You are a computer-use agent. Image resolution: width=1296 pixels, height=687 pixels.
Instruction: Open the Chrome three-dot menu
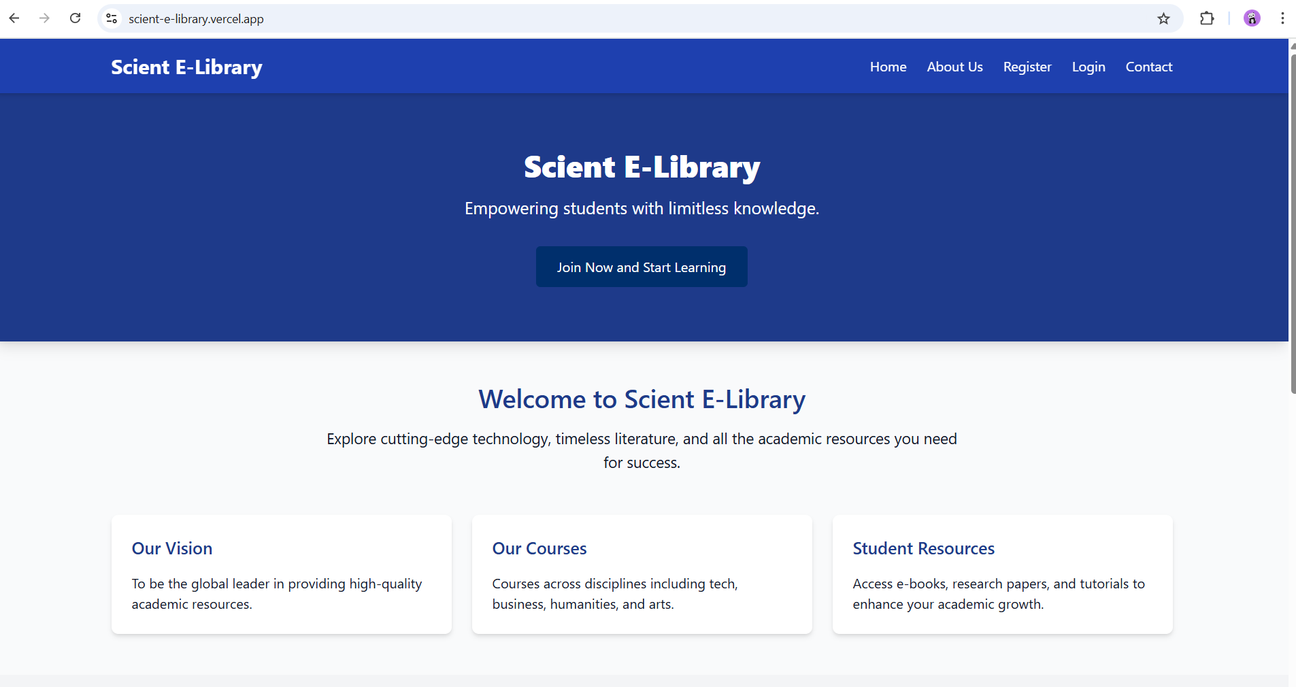1283,18
